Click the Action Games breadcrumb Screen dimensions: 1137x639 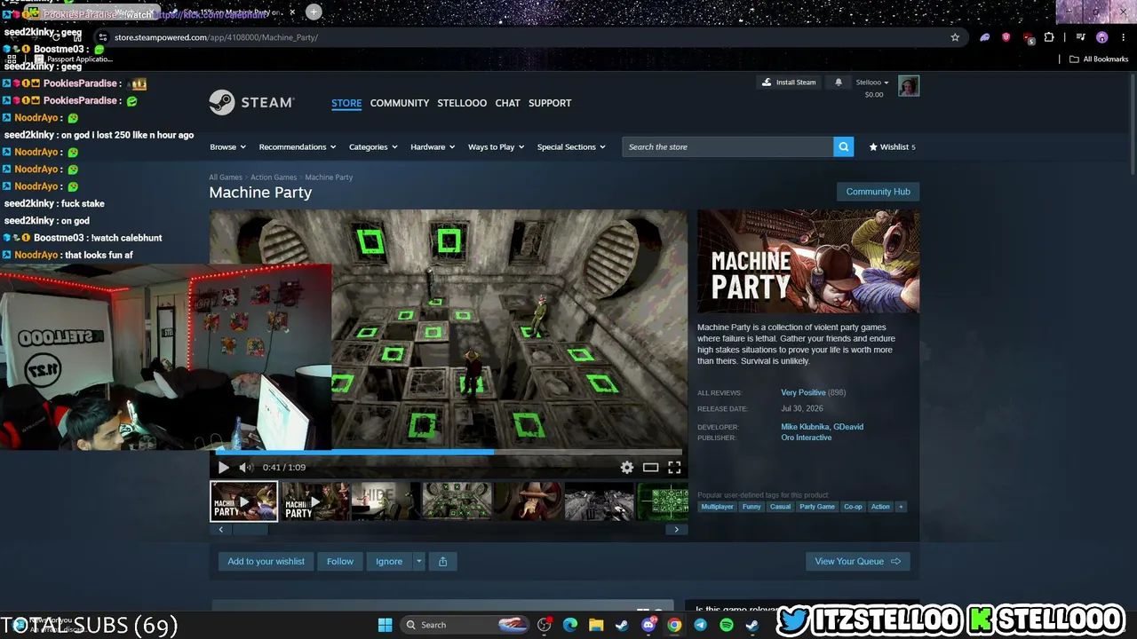tap(274, 177)
